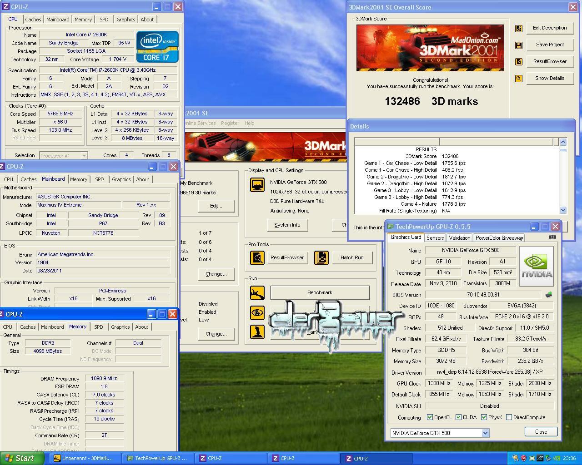Click the Benchmark button in Run section
Viewport: 582px width, 465px height.
(x=320, y=292)
